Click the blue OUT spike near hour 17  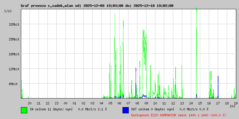pyautogui.click(x=218, y=87)
